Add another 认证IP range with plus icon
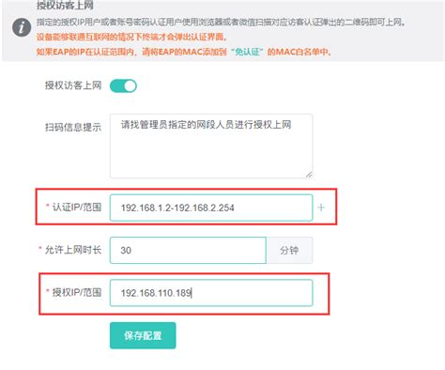The height and width of the screenshot is (370, 445). tap(321, 208)
